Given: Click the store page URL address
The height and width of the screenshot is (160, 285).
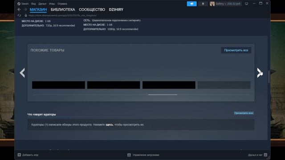Looking at the screenshot, I should 62,16.
